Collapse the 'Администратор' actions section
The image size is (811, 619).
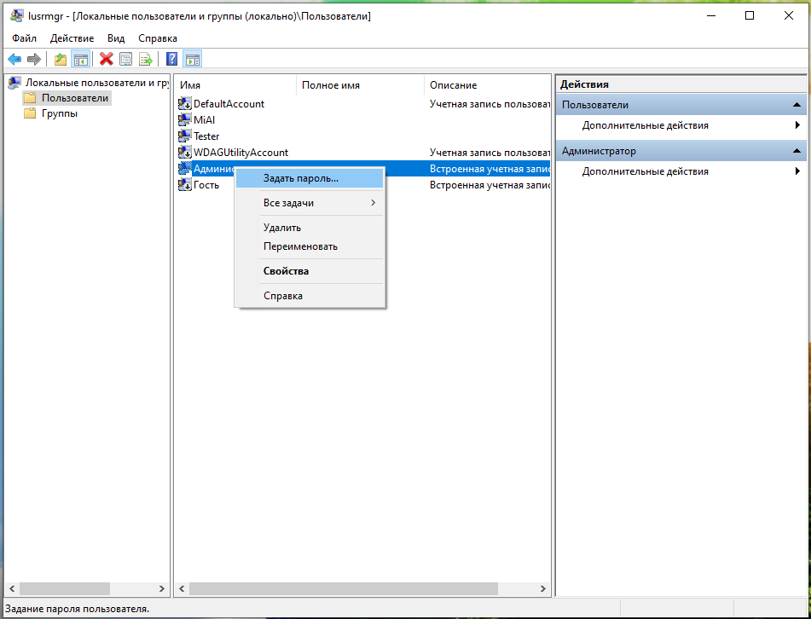tap(797, 151)
